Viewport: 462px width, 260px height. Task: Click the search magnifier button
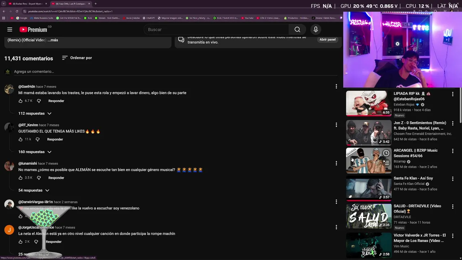coord(297,30)
